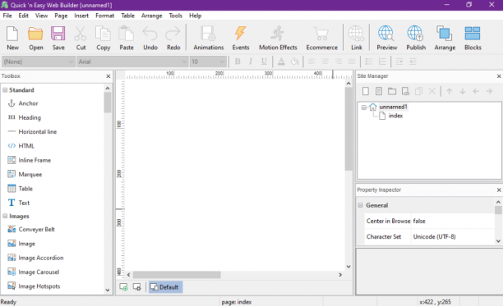
Task: Toggle numbered list
Action: (x=382, y=62)
